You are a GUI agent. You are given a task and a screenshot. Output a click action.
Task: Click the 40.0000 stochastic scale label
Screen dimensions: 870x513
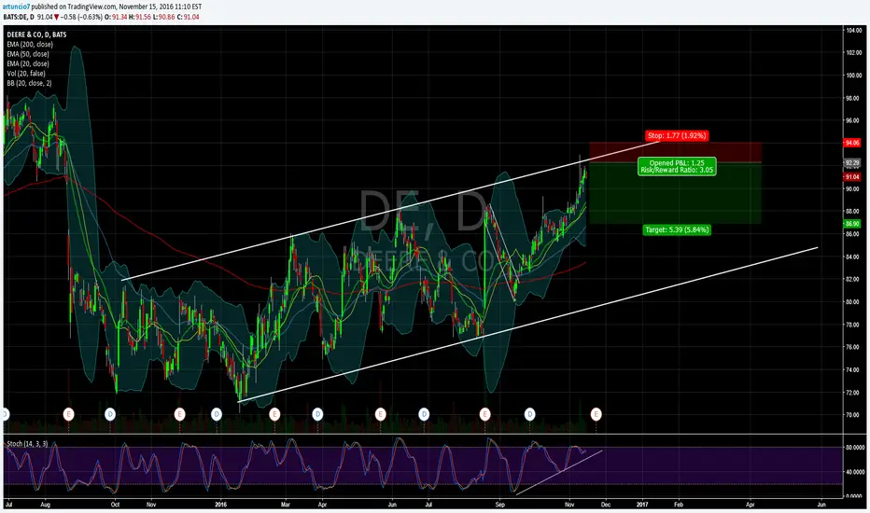click(x=855, y=472)
